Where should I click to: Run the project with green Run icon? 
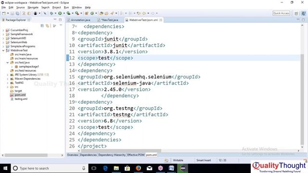click(60, 13)
